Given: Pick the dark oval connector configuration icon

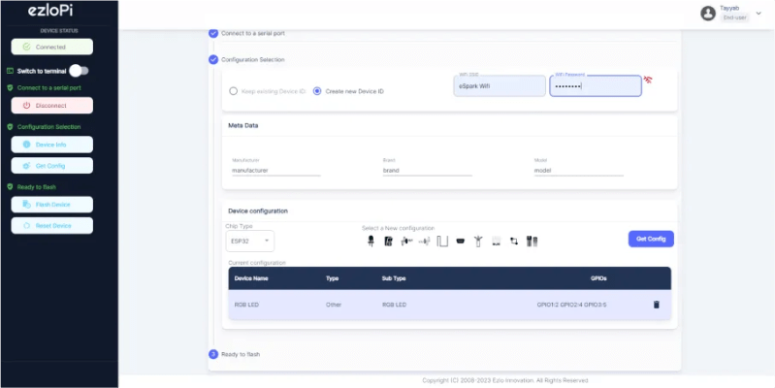Looking at the screenshot, I should pos(460,242).
